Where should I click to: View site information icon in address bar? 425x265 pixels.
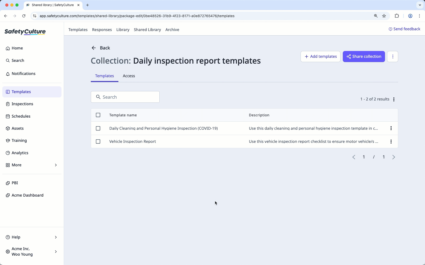coord(35,16)
